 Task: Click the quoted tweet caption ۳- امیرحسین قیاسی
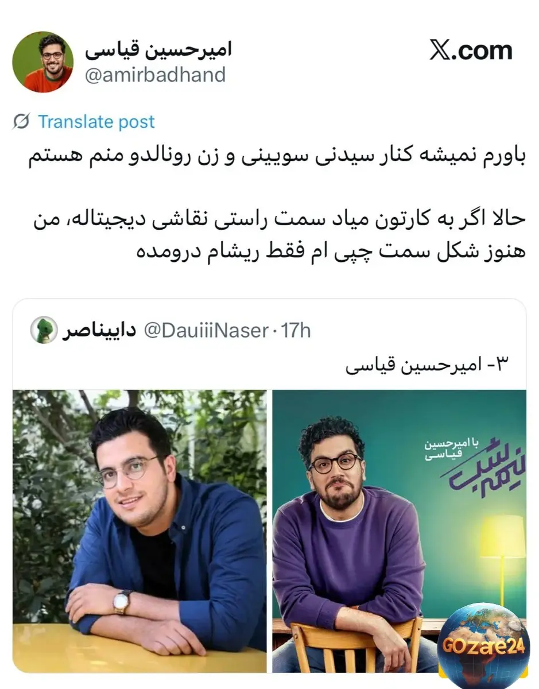coord(428,366)
